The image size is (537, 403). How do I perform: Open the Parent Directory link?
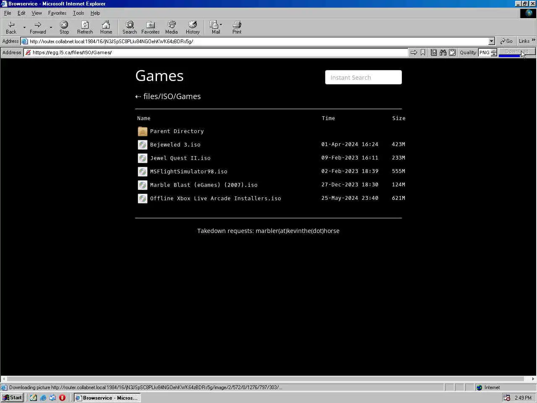(177, 131)
